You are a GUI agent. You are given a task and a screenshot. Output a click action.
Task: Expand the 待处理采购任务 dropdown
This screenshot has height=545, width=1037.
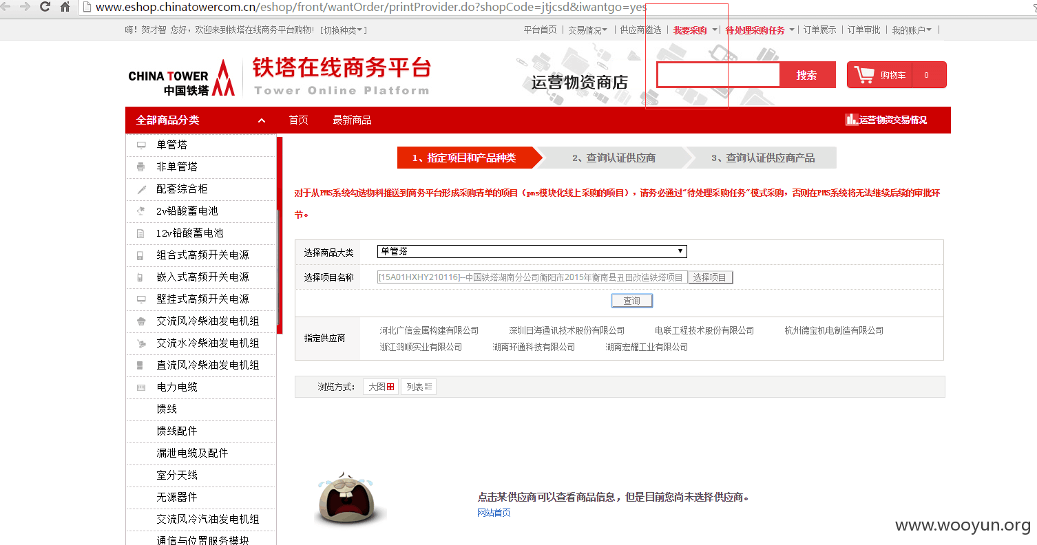click(x=760, y=30)
